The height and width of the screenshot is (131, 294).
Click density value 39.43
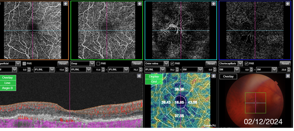166,103
